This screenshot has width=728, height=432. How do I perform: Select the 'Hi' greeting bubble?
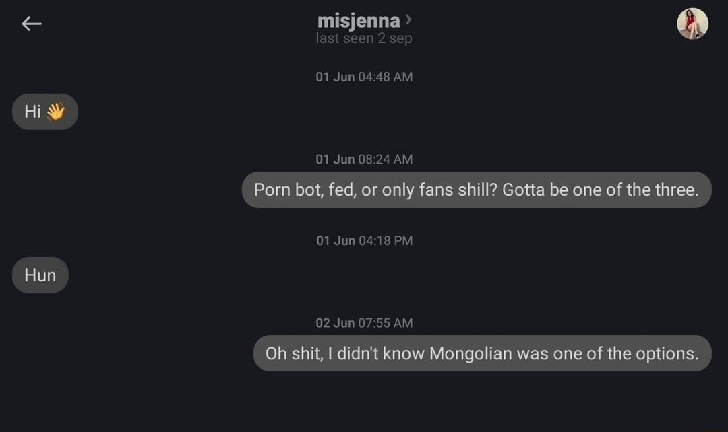click(44, 111)
